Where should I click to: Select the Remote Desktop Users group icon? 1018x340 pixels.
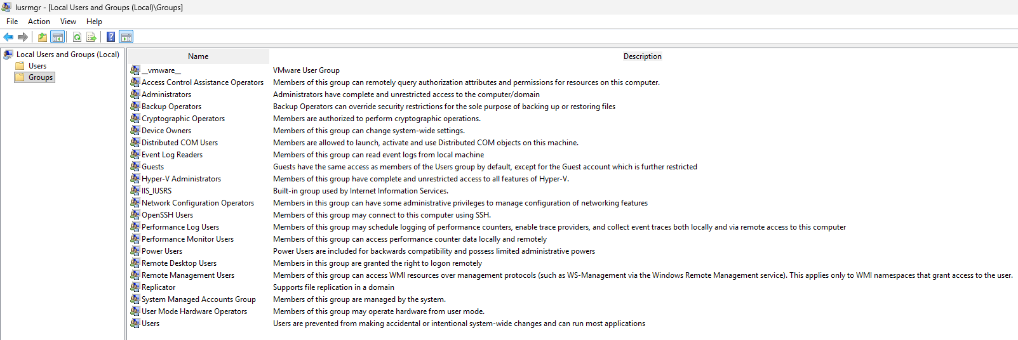[x=135, y=263]
